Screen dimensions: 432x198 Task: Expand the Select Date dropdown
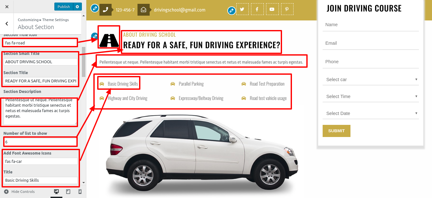coord(371,113)
